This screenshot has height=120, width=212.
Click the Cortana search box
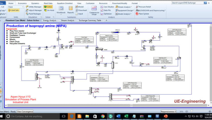click(x=32, y=116)
